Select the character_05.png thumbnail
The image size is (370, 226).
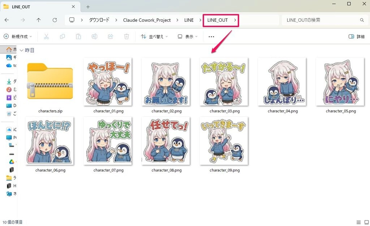pos(340,82)
